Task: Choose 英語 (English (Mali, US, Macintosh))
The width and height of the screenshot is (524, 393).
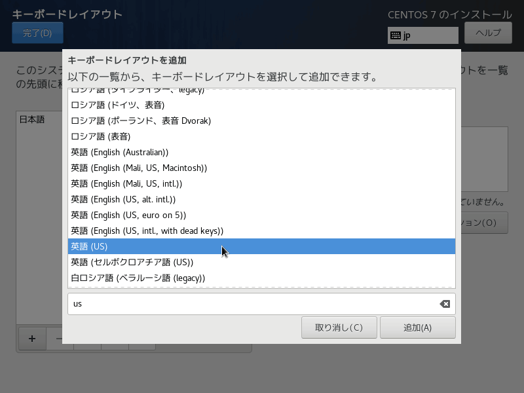Action: pos(139,168)
